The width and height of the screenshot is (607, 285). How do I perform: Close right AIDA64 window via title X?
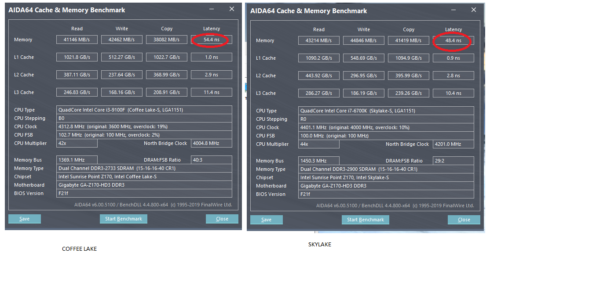[474, 10]
